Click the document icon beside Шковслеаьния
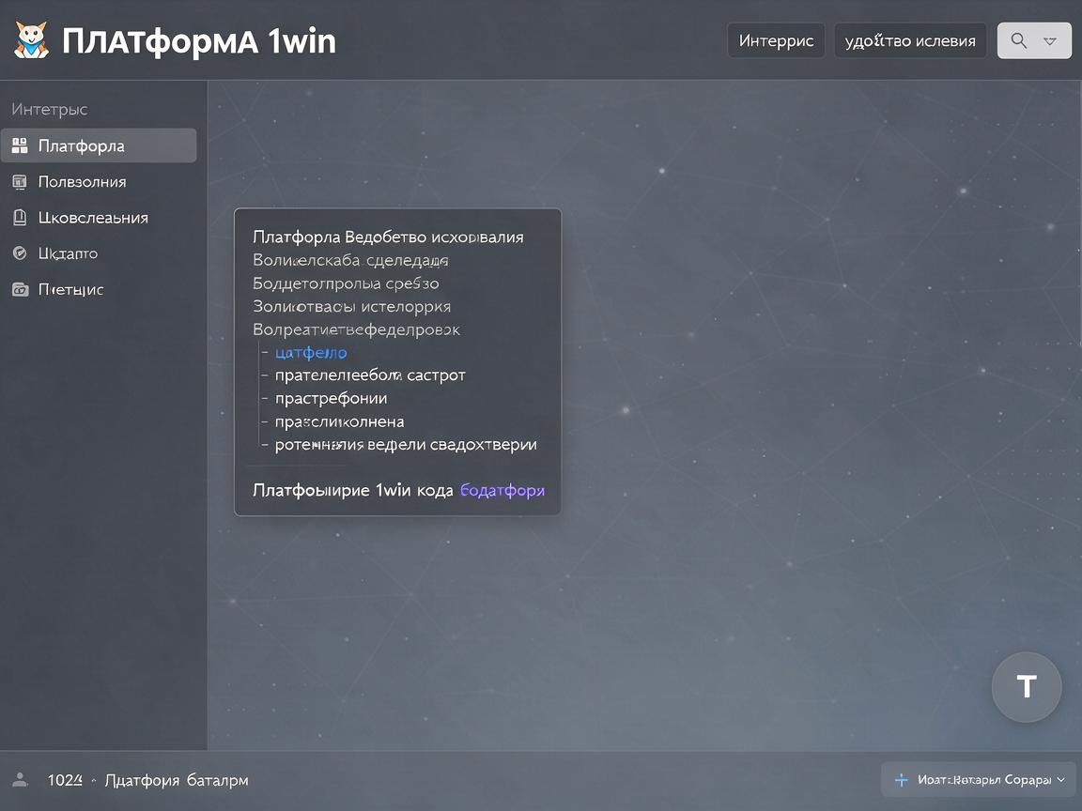 (x=20, y=218)
